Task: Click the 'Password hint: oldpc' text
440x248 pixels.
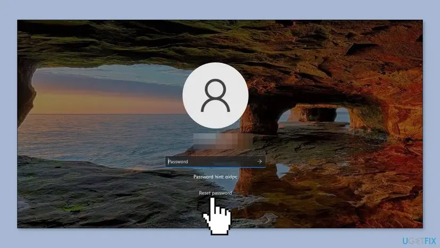Action: click(x=215, y=177)
